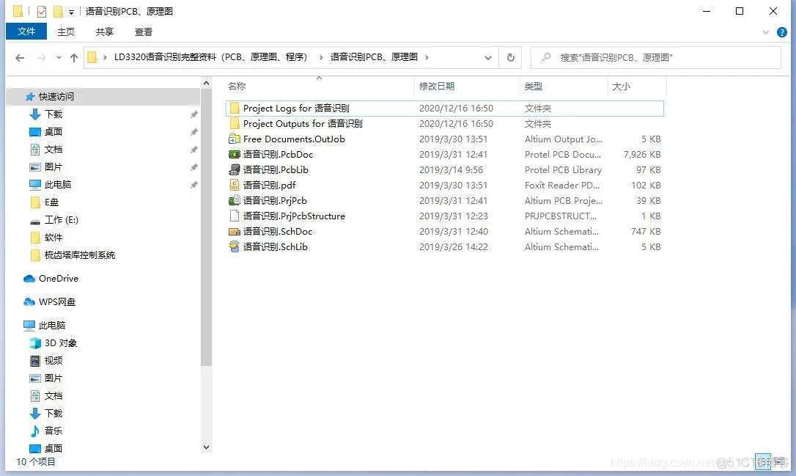Click the forward navigation arrow

(x=42, y=58)
